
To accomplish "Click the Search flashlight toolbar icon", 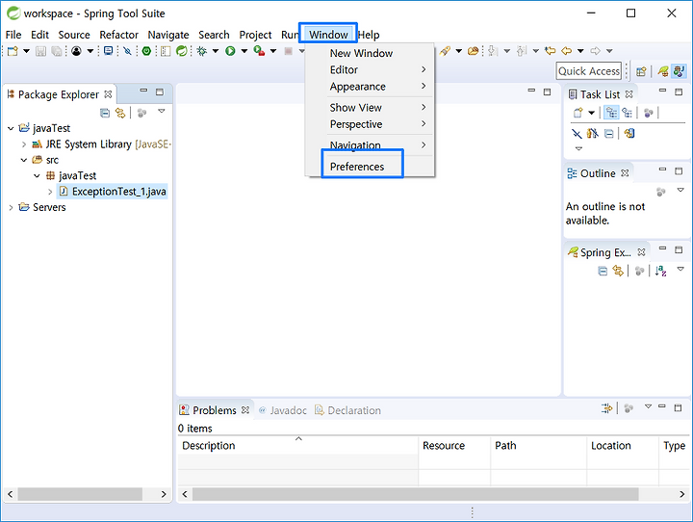I will click(445, 51).
